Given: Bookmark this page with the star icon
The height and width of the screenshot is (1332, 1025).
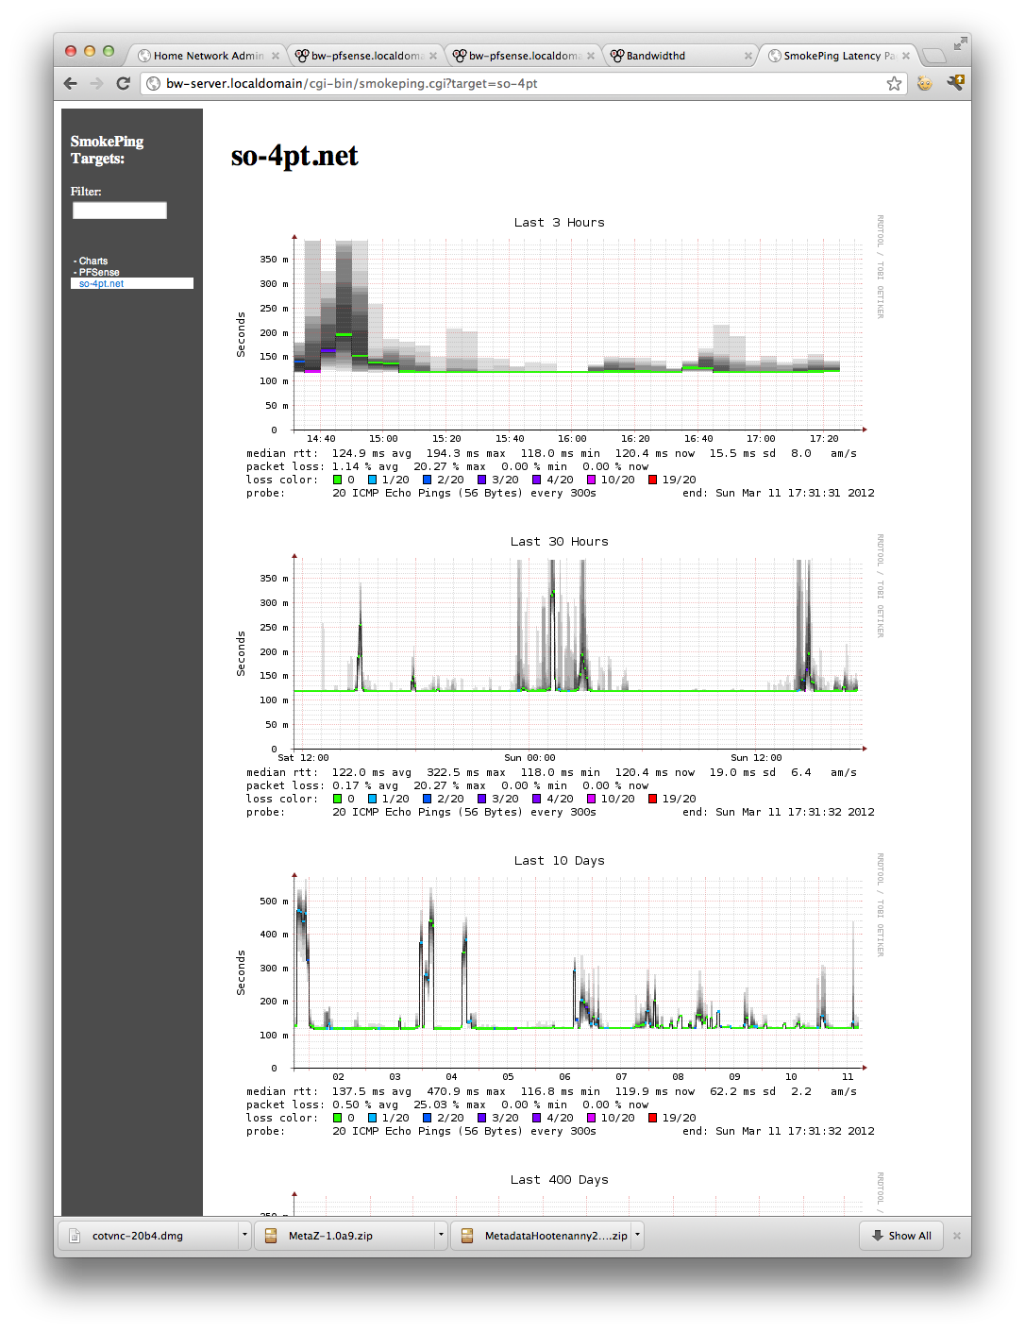Looking at the screenshot, I should click(x=894, y=84).
